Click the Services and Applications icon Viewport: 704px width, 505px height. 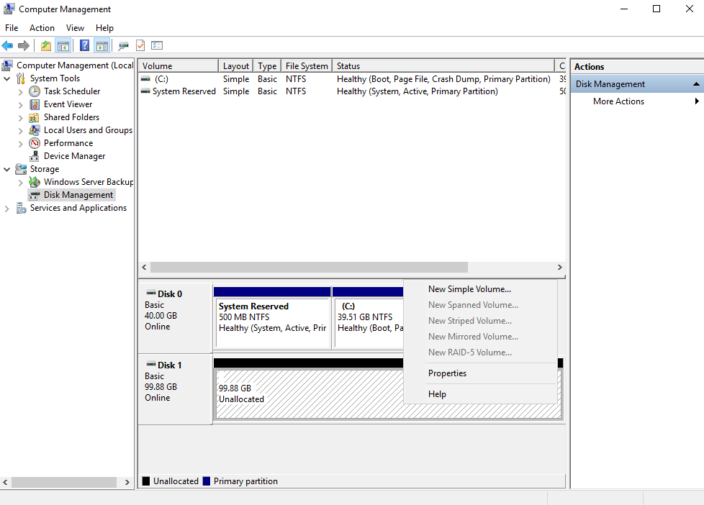[x=21, y=208]
